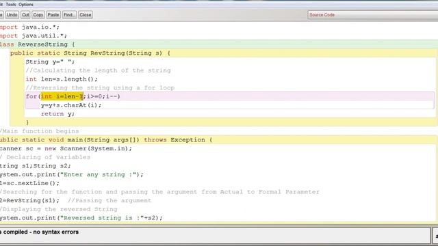This screenshot has width=438, height=246.
Task: Click the 'compiled - no syntax errors' status message
Action: click(x=40, y=232)
